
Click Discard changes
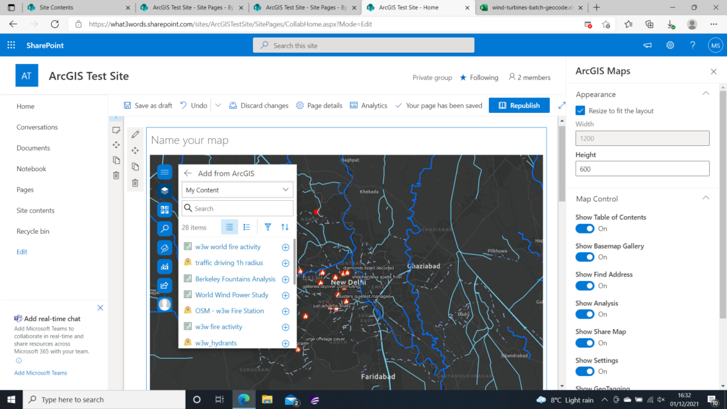click(258, 106)
